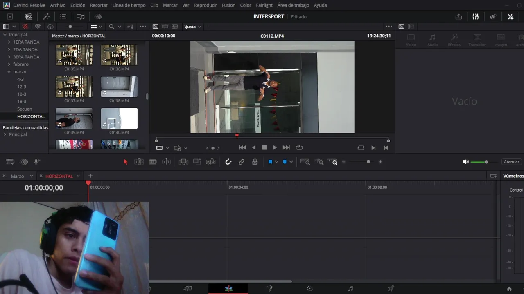Toggle the red linked bin sync icon
Screen dimensions: 524x294
(25, 26)
